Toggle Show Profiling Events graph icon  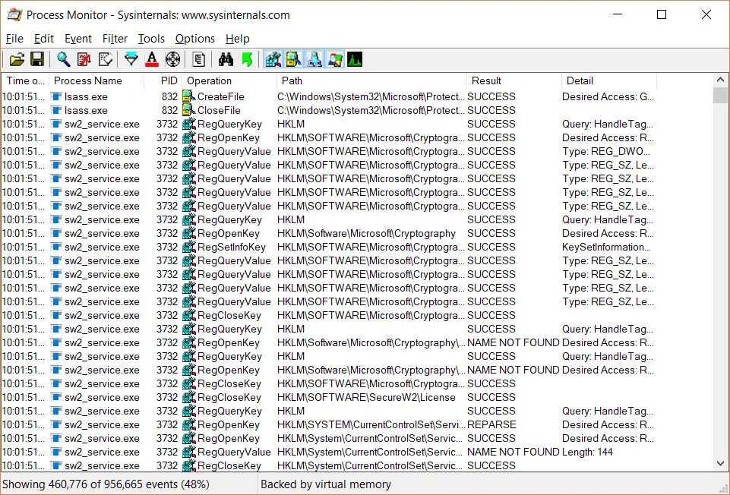pyautogui.click(x=355, y=59)
